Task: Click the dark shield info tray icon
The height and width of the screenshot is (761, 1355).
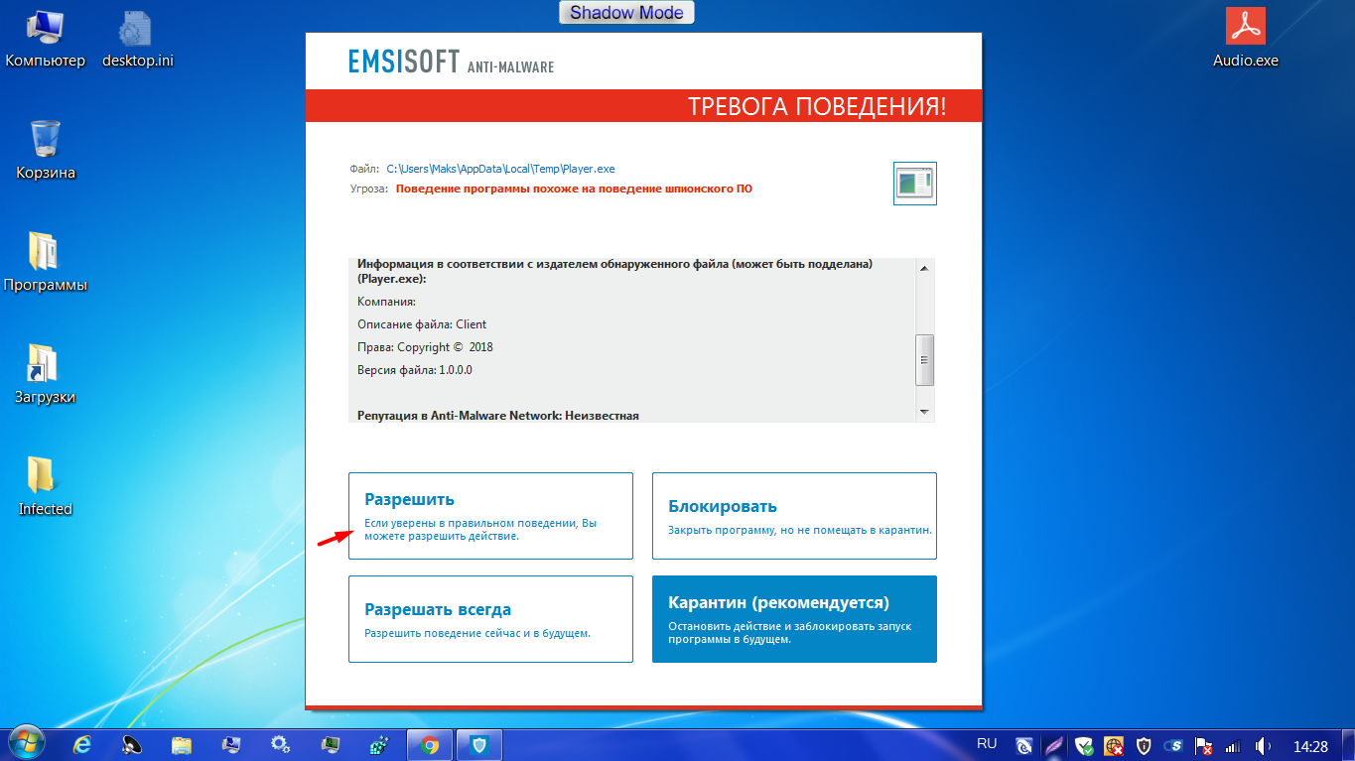Action: [x=1144, y=745]
